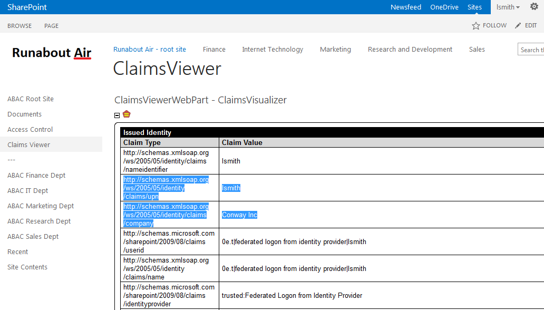This screenshot has height=310, width=544.
Task: Navigate to Marketing in top navigation
Action: (x=335, y=50)
